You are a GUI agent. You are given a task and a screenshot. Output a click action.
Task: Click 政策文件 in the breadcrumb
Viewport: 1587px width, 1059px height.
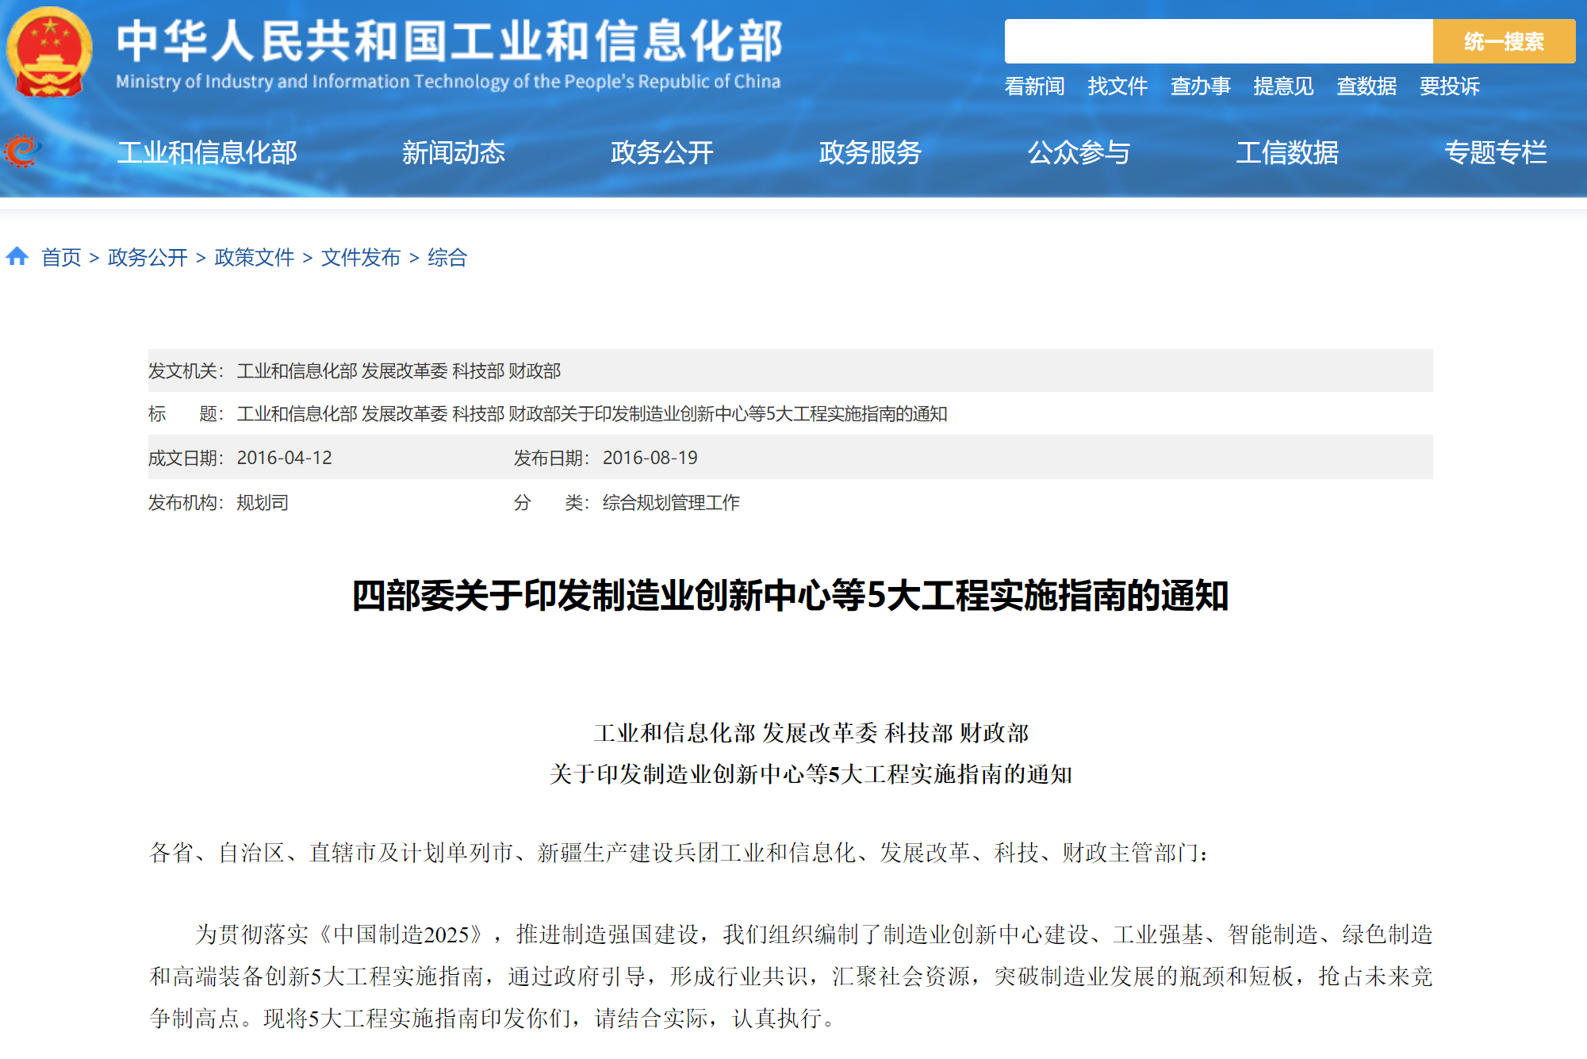click(x=254, y=257)
